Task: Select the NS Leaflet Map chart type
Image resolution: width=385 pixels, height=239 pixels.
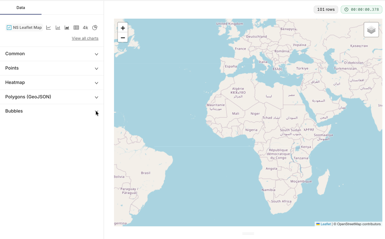Action: pos(24,27)
